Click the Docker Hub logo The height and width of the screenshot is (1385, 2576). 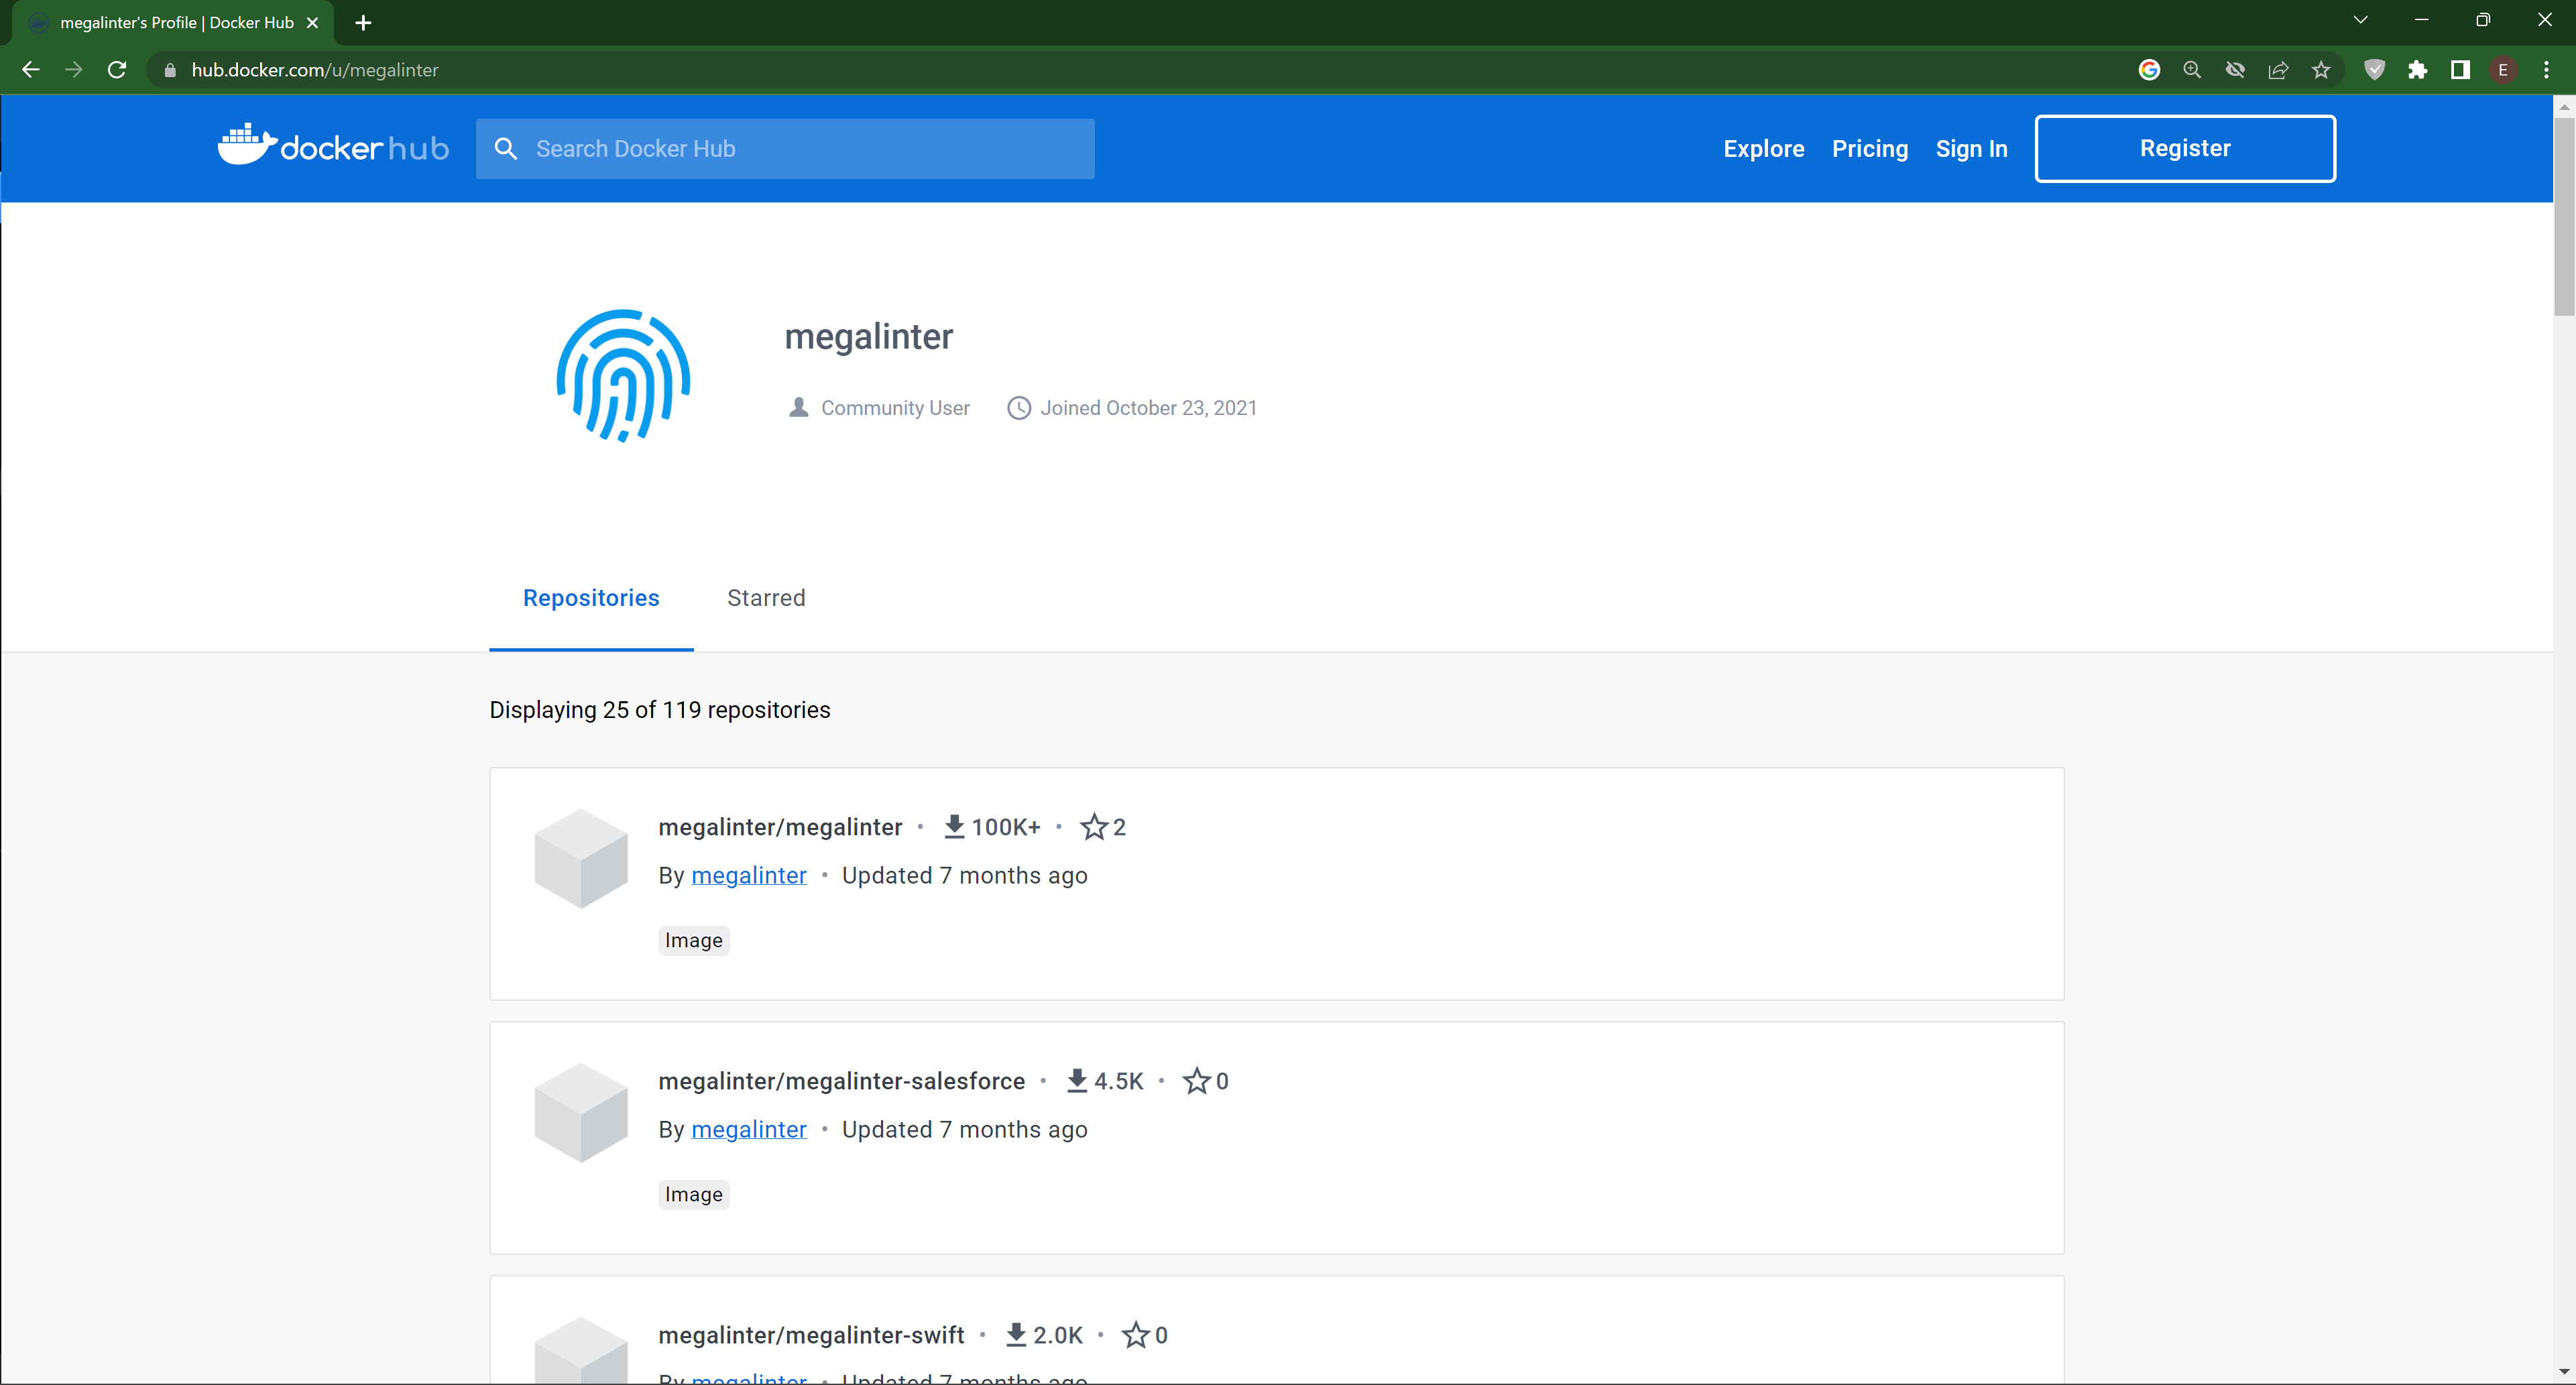[x=333, y=147]
